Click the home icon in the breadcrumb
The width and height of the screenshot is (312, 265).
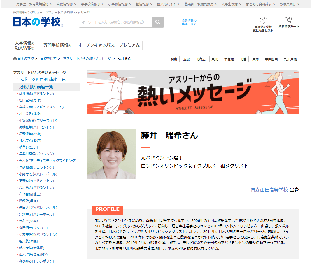tap(15, 58)
